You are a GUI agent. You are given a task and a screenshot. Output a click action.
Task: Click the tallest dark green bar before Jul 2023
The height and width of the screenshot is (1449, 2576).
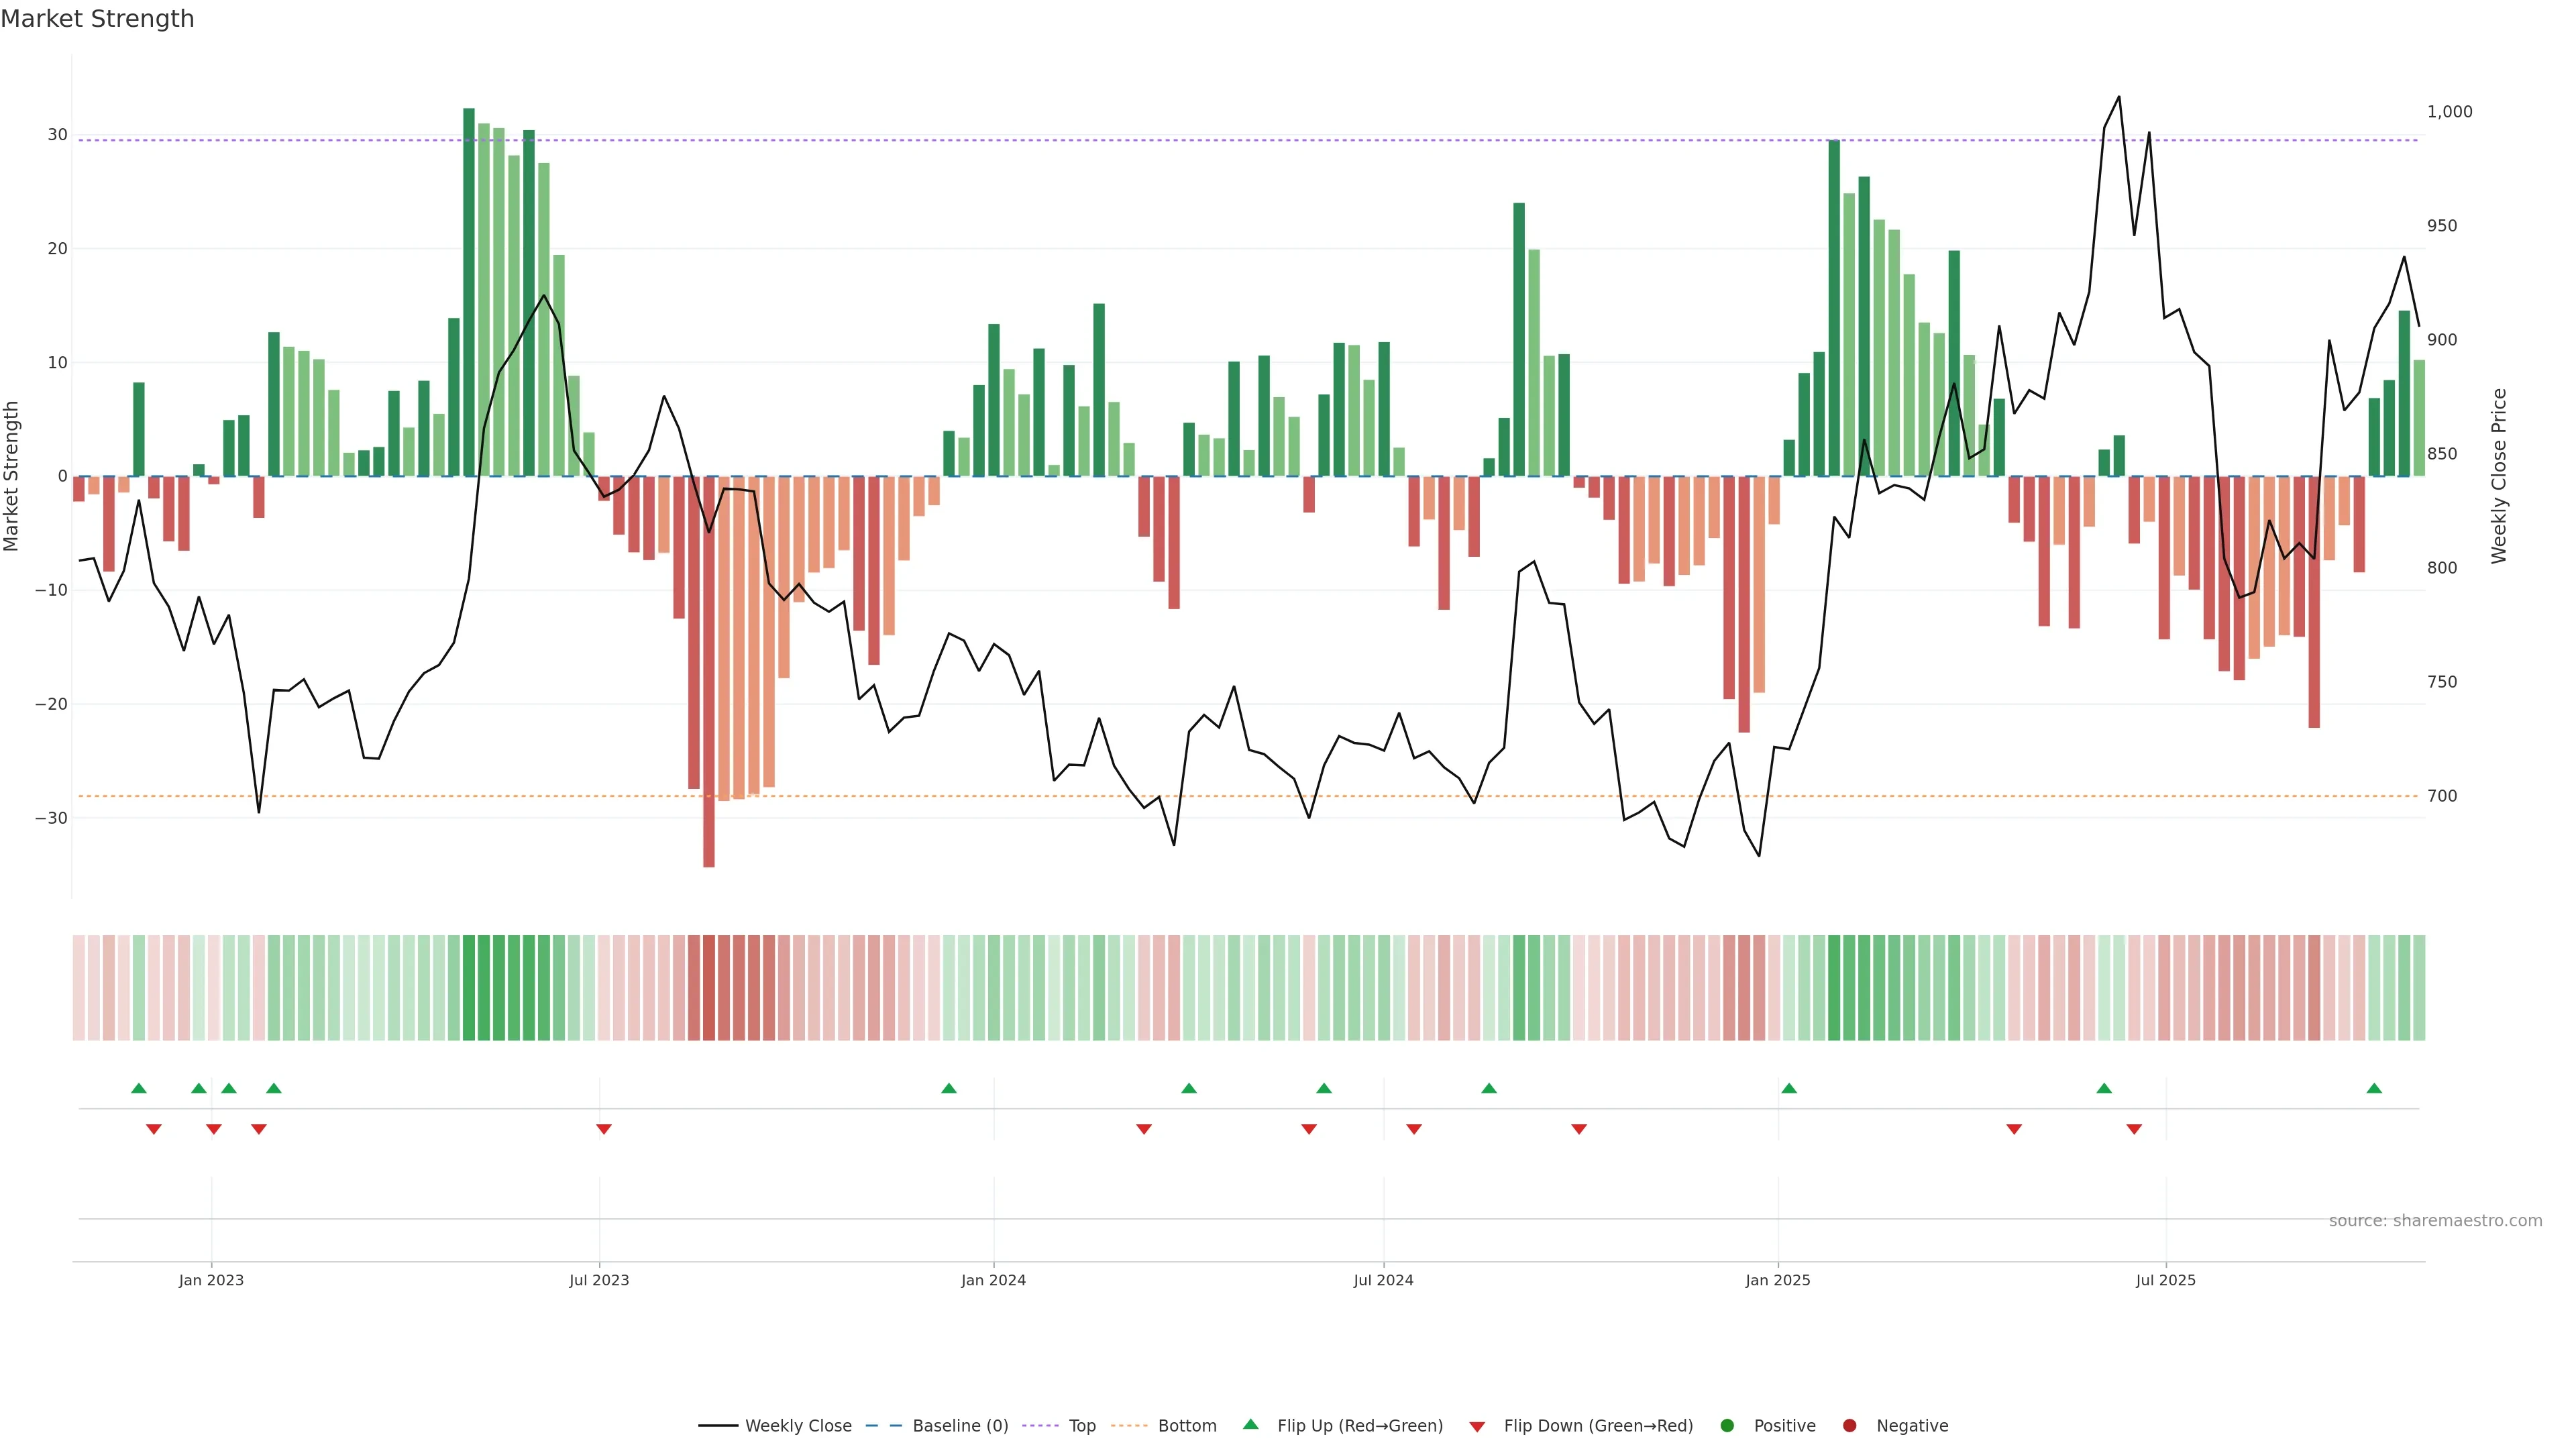tap(469, 290)
